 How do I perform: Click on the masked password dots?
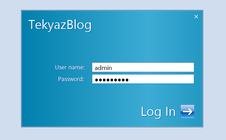point(112,80)
